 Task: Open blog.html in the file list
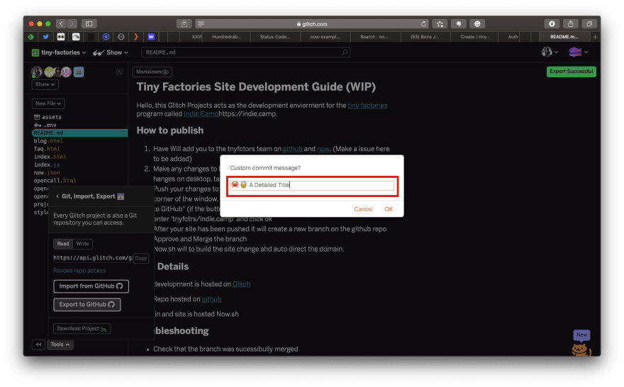click(x=48, y=141)
